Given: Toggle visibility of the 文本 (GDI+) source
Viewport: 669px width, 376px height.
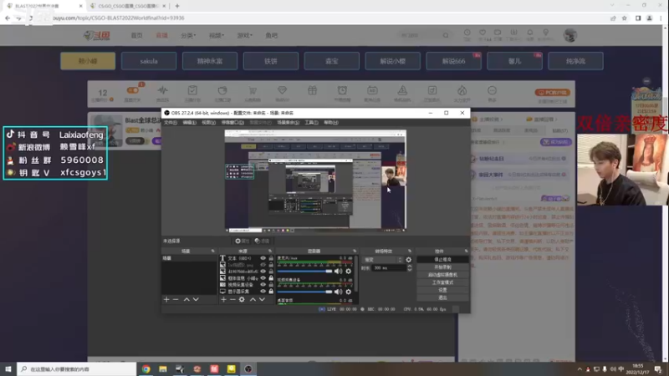Looking at the screenshot, I should point(263,258).
